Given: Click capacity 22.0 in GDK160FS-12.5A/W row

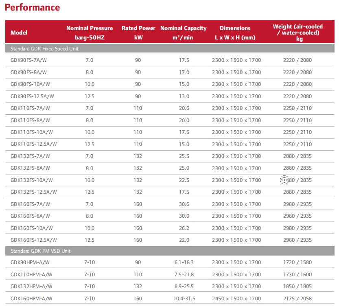Looking at the screenshot, I should 184,240.
